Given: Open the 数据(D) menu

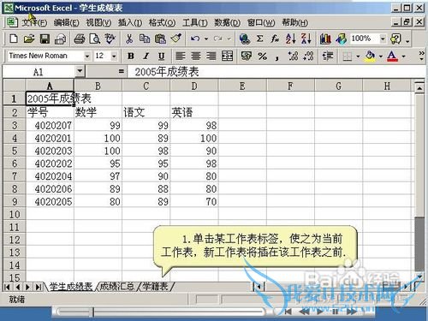Looking at the screenshot, I should coord(227,22).
